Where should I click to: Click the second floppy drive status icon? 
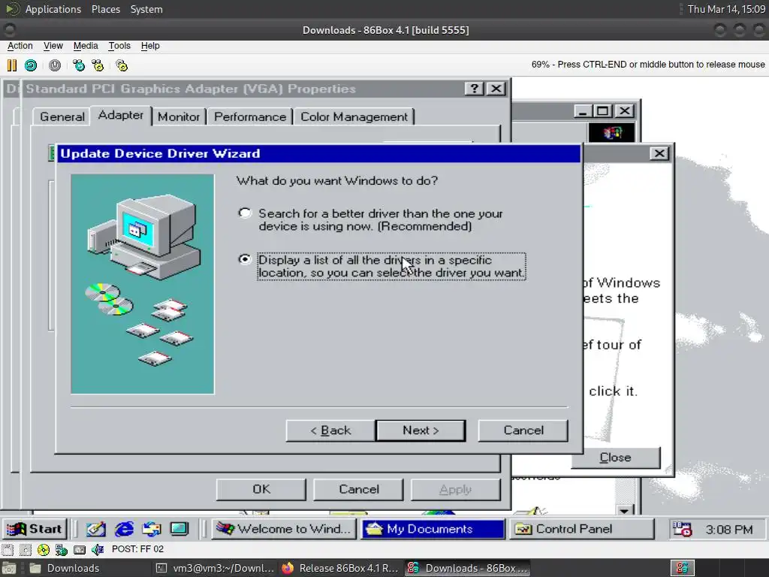pos(26,549)
